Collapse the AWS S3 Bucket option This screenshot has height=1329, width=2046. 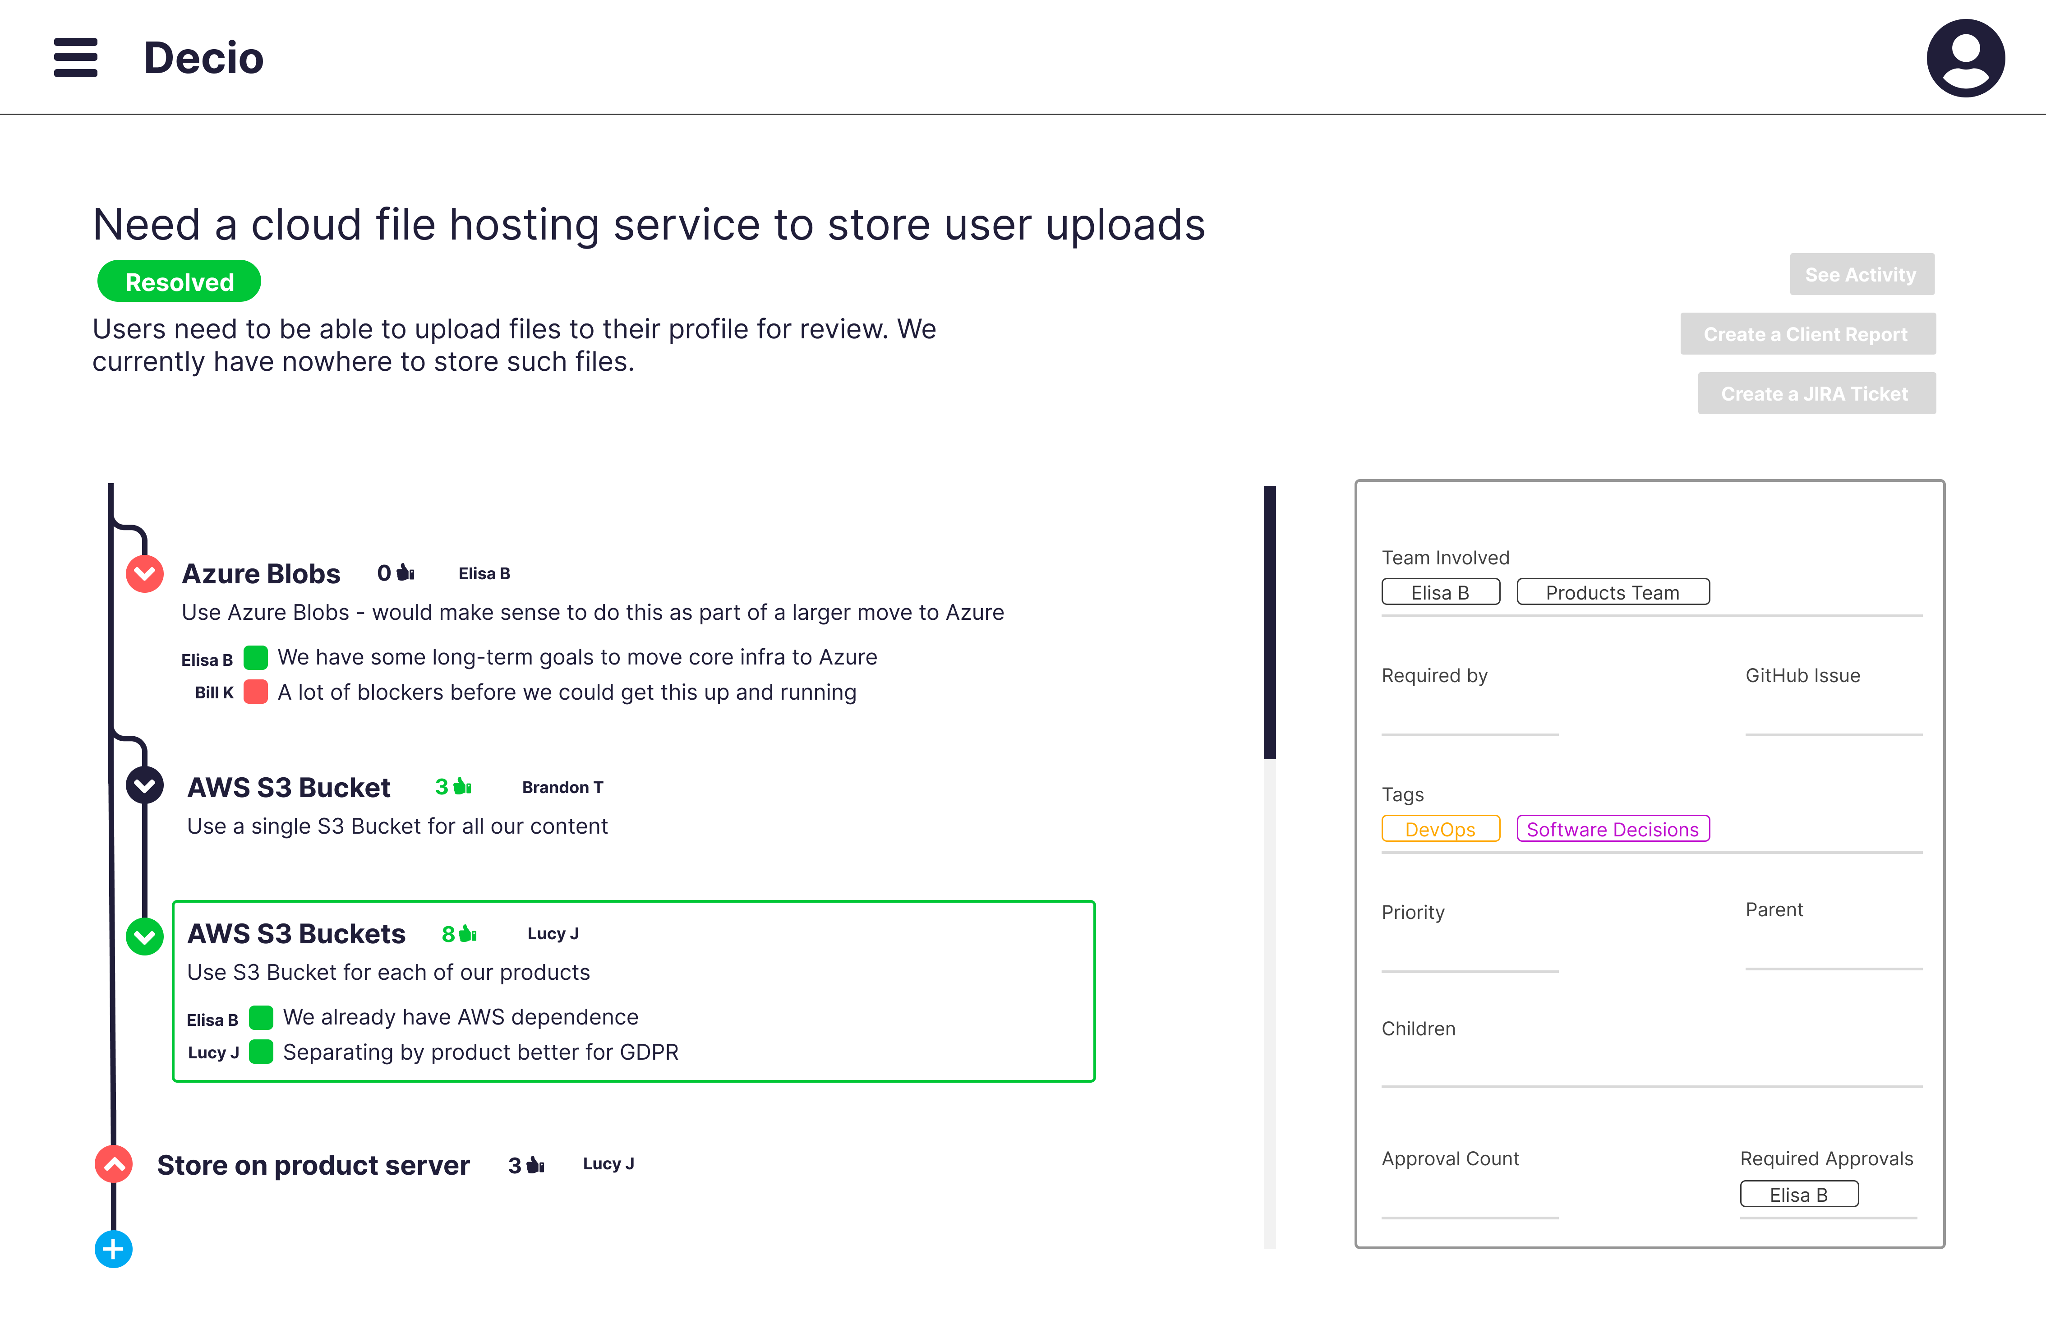[x=144, y=785]
